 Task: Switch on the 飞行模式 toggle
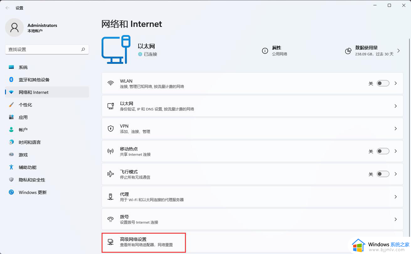click(383, 174)
